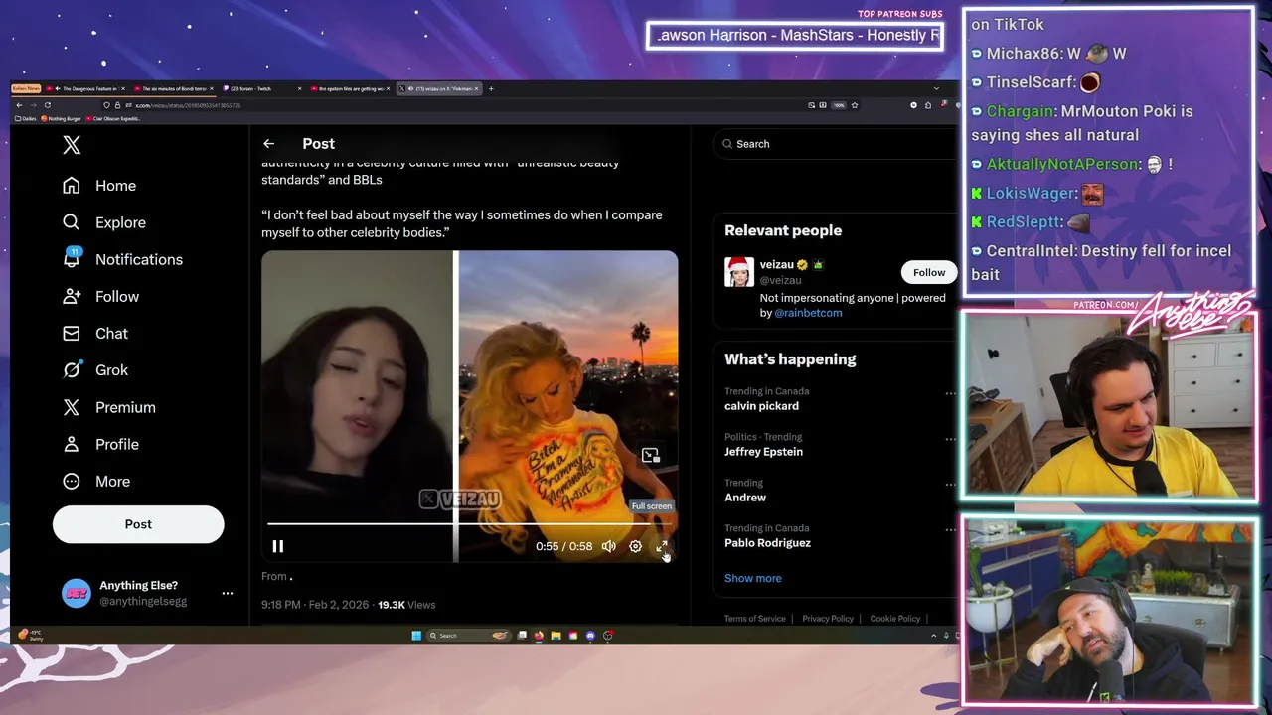Click the post views count 19.3K

click(406, 605)
